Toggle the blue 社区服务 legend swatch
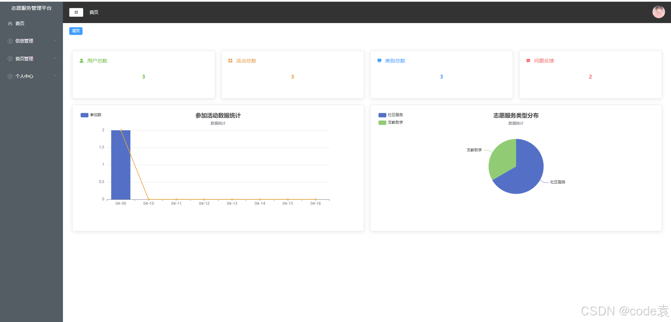This screenshot has width=671, height=322. [x=382, y=115]
